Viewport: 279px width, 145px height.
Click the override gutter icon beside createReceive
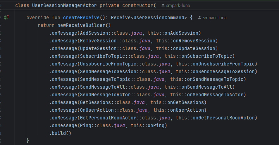(7, 18)
